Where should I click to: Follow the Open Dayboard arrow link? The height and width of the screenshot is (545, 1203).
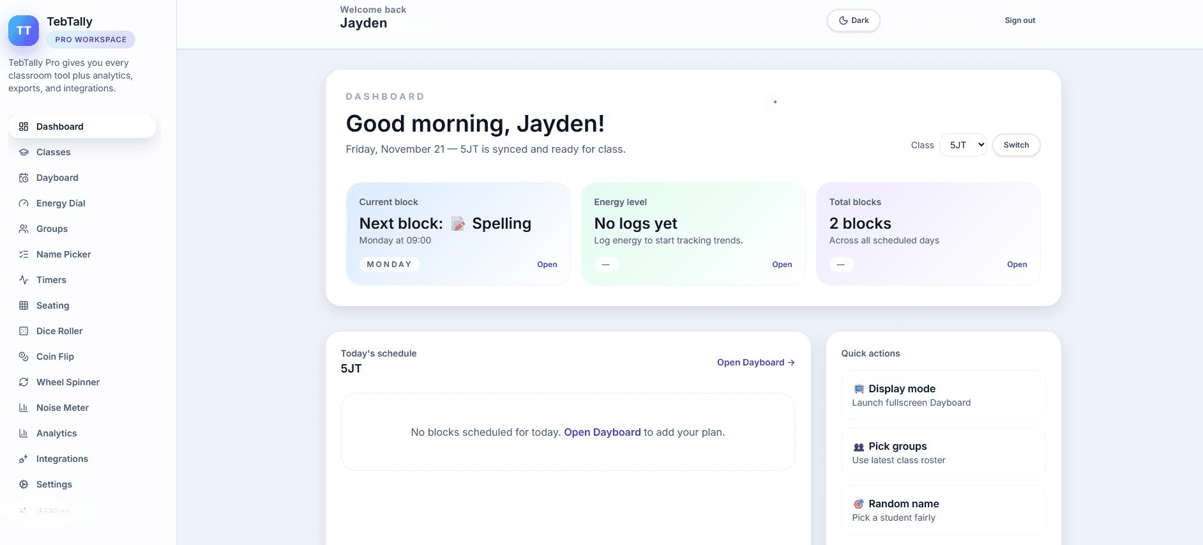click(x=755, y=362)
